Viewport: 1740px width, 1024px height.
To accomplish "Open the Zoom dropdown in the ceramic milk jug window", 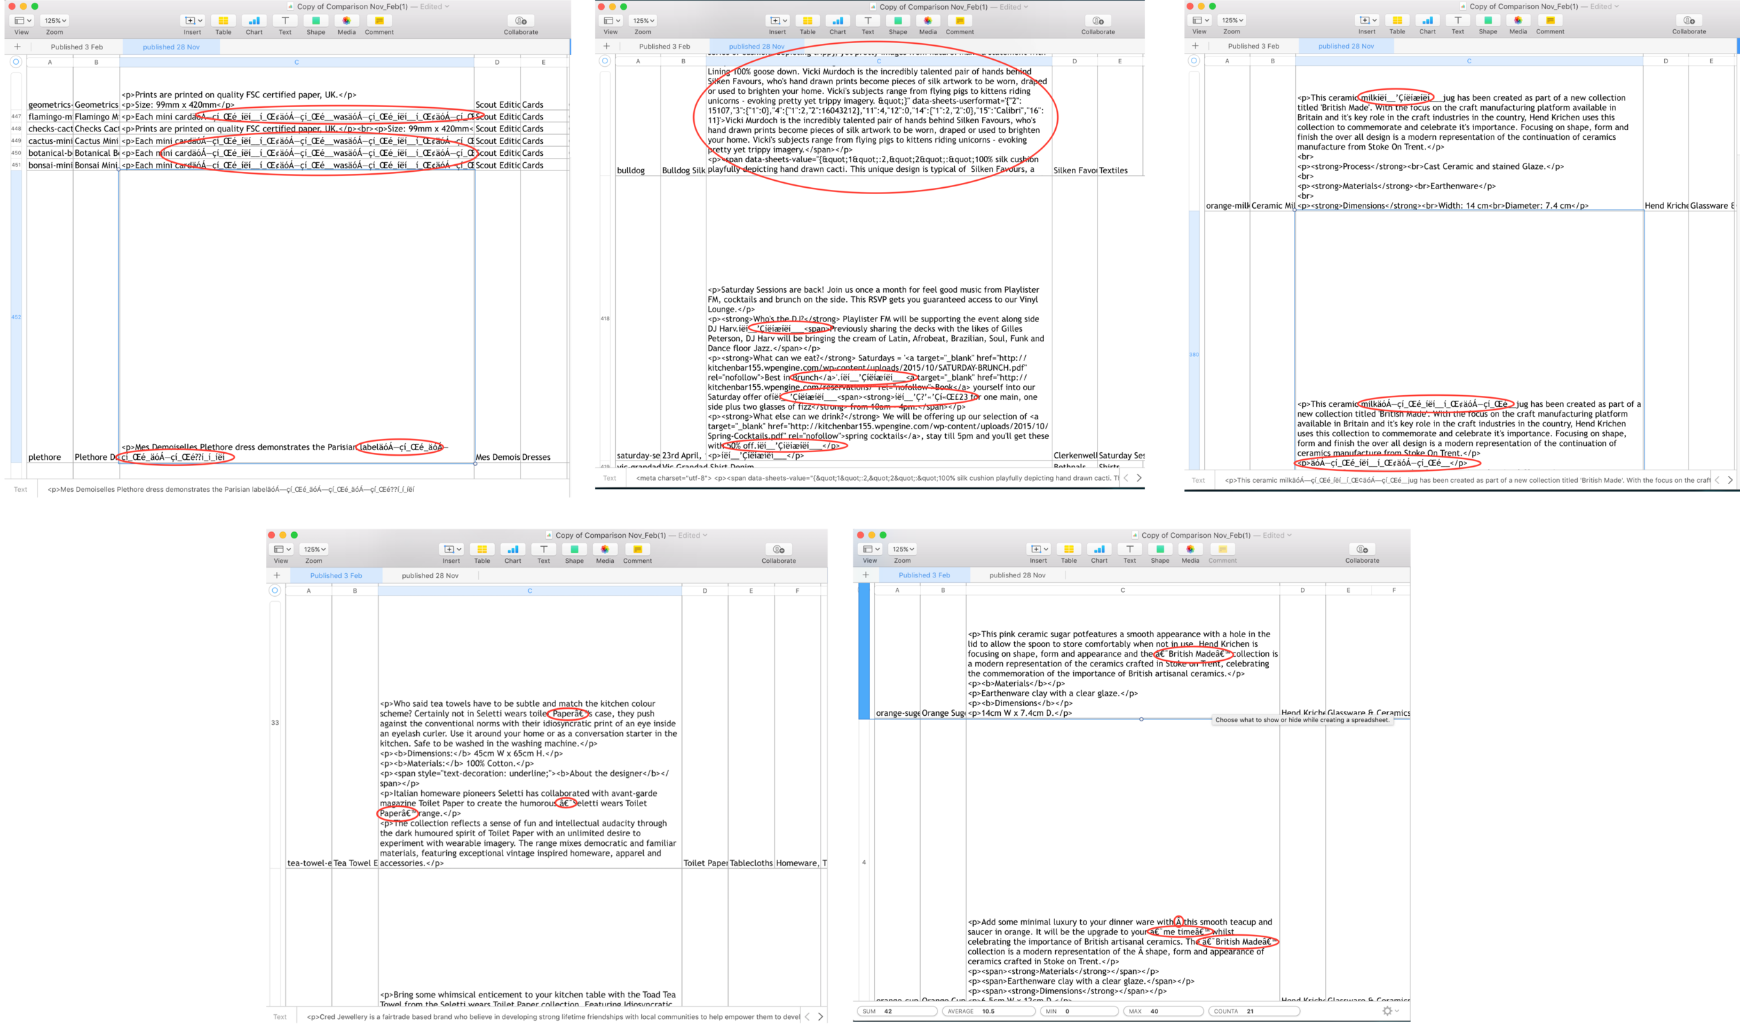I will click(x=1232, y=20).
